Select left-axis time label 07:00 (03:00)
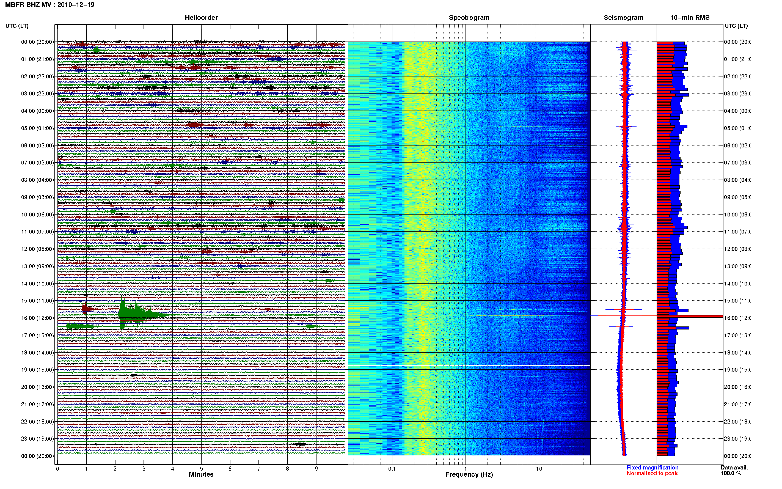The image size is (782, 489). [x=37, y=163]
